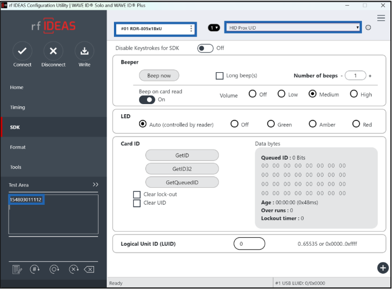The image size is (392, 289).
Task: Click the Lockout timer : 0 text
Action: 283,218
